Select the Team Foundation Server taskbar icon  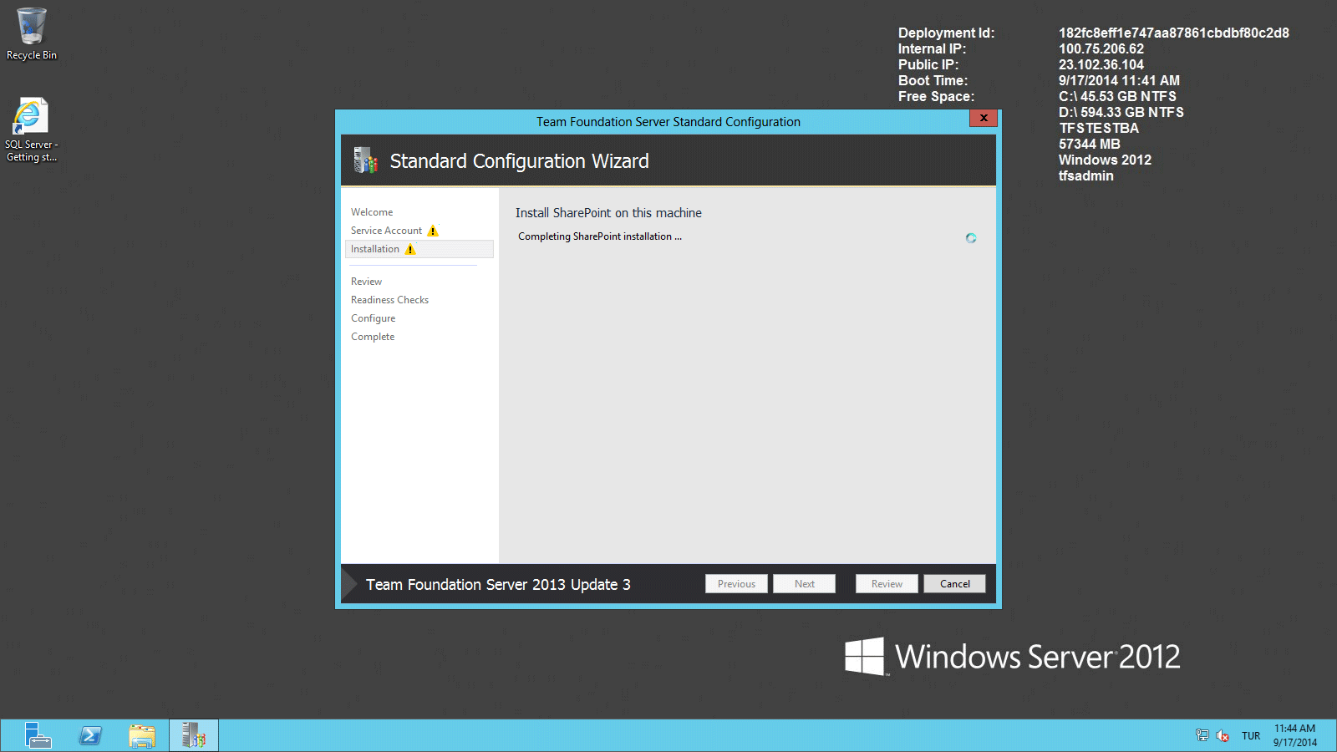(193, 735)
